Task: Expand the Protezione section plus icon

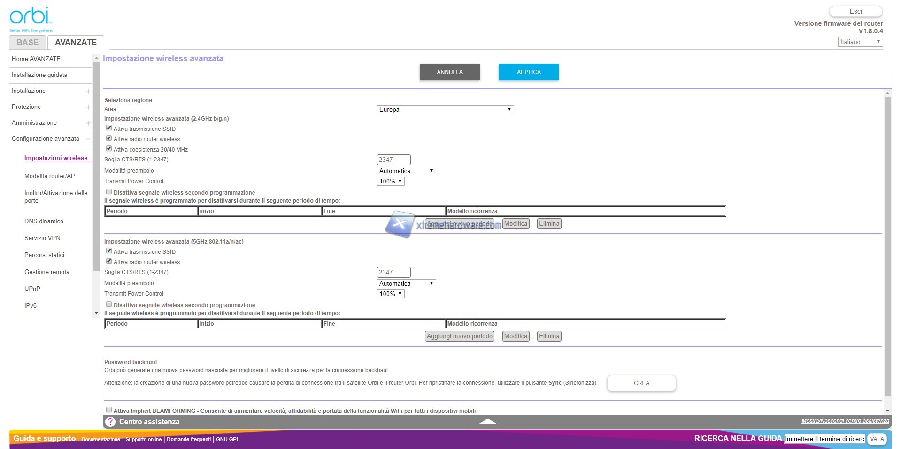Action: [88, 107]
